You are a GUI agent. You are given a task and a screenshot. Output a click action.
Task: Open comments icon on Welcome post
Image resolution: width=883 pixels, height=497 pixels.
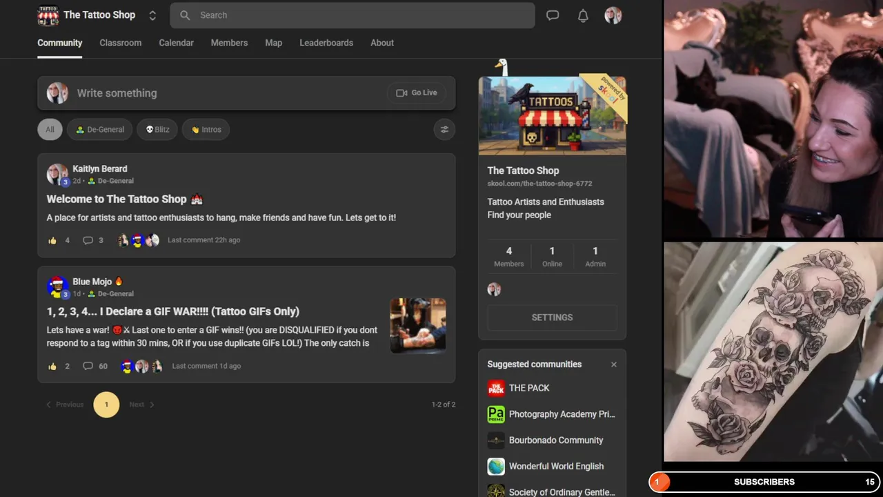(88, 240)
